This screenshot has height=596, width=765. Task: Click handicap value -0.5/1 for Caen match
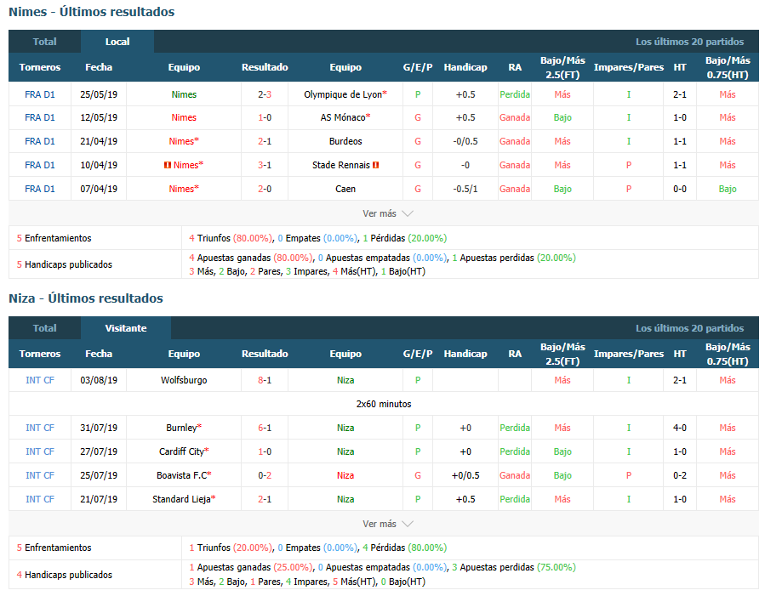pos(465,189)
